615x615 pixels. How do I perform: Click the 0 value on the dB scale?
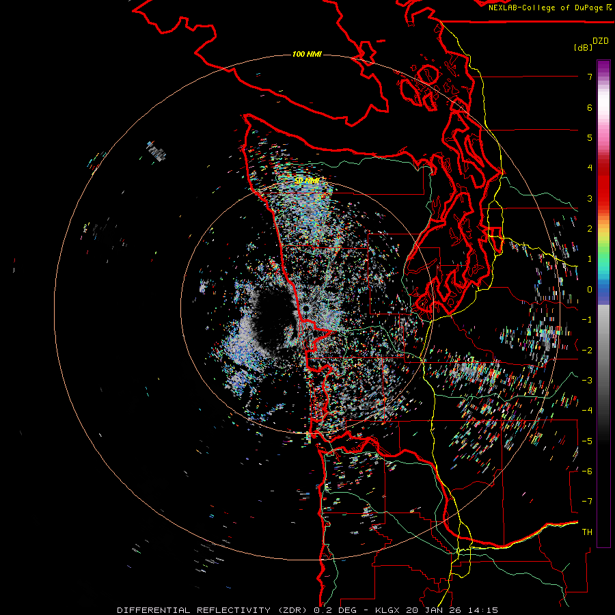(x=590, y=290)
